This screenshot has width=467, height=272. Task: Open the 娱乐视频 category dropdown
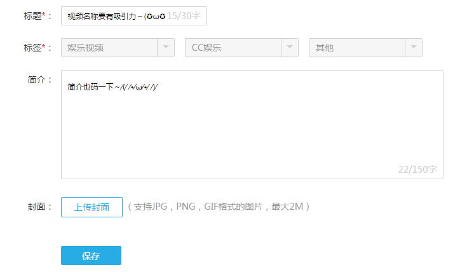(x=118, y=48)
